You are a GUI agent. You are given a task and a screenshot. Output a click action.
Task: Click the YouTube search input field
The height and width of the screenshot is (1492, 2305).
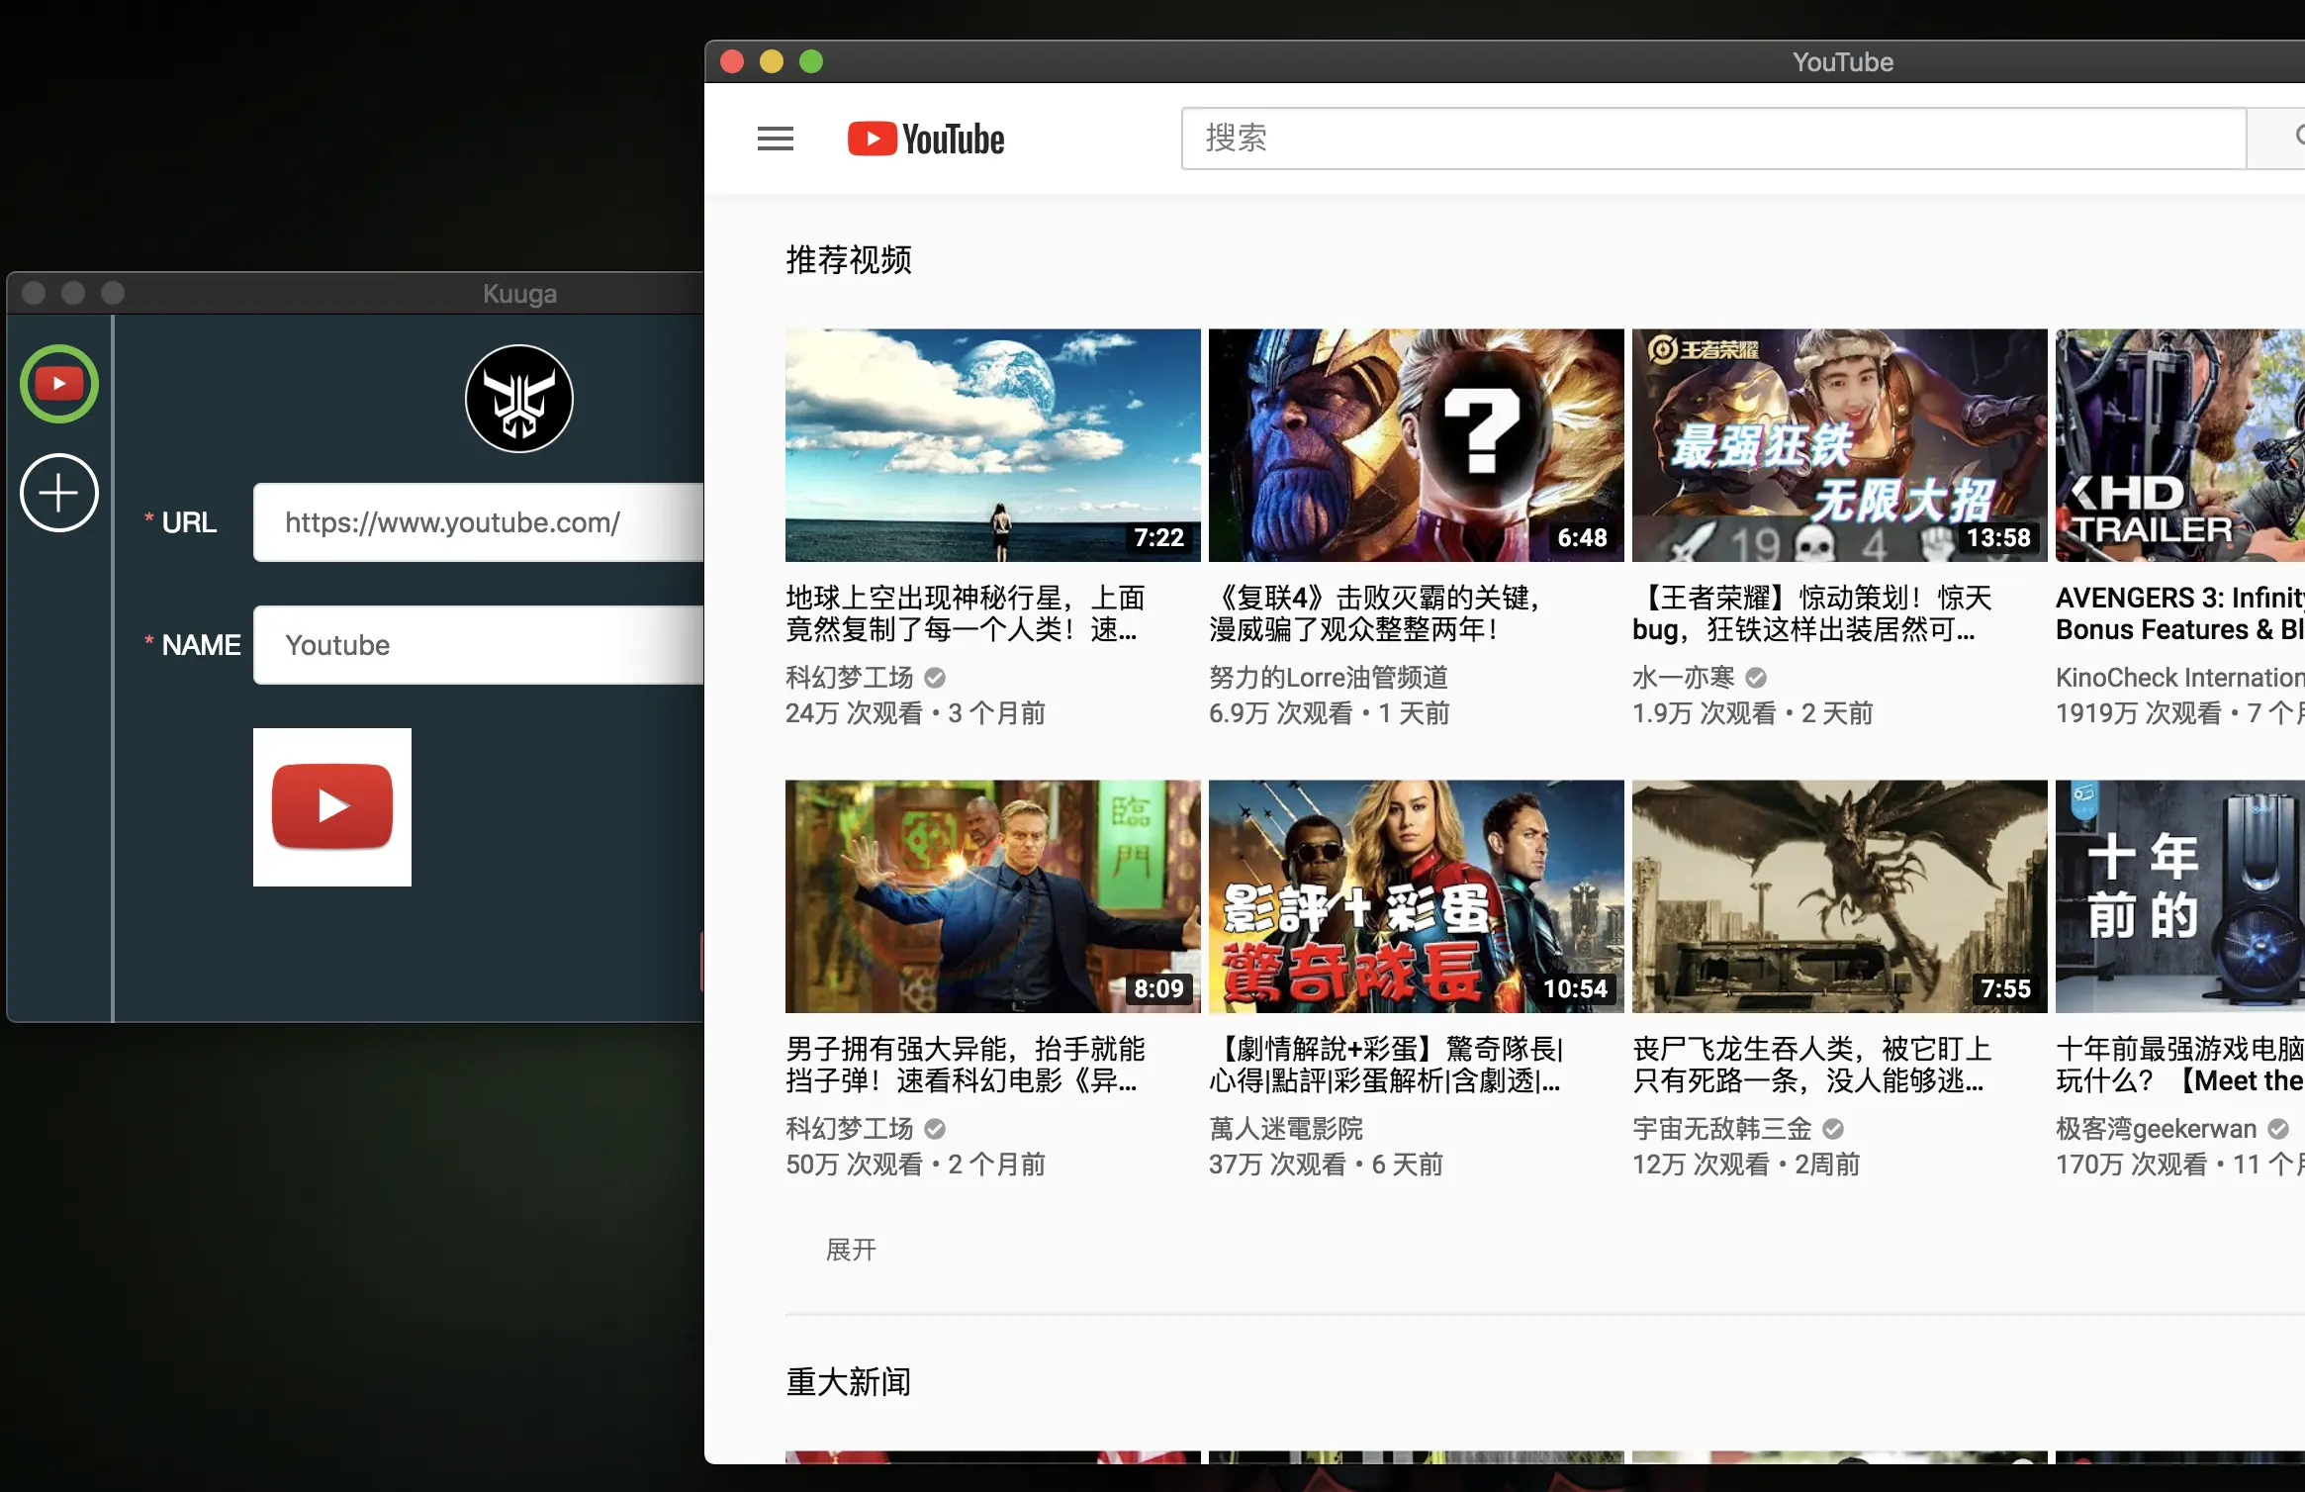pos(1711,138)
